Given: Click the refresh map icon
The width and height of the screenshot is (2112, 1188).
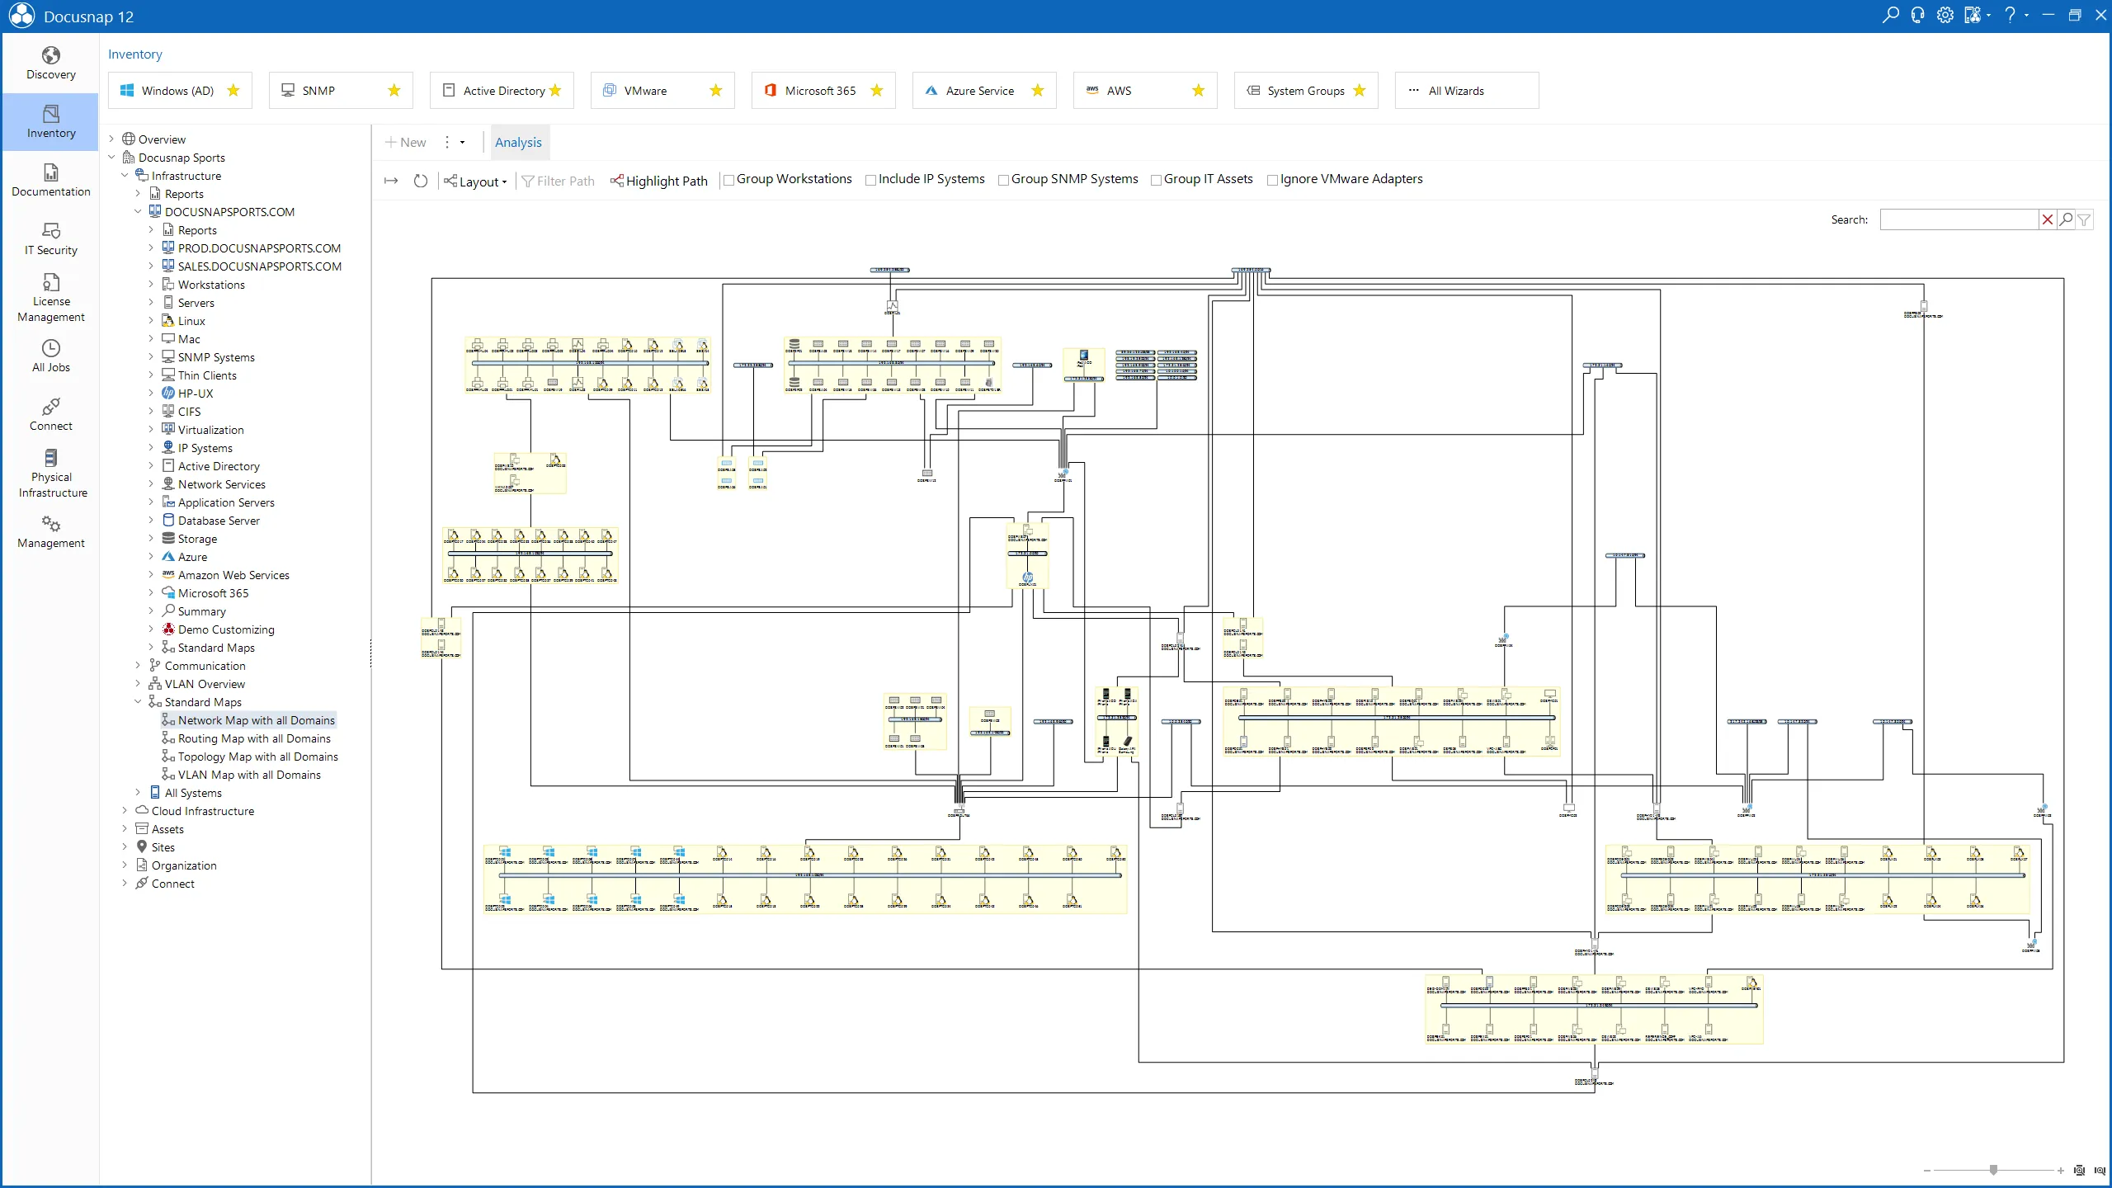Looking at the screenshot, I should [x=421, y=181].
